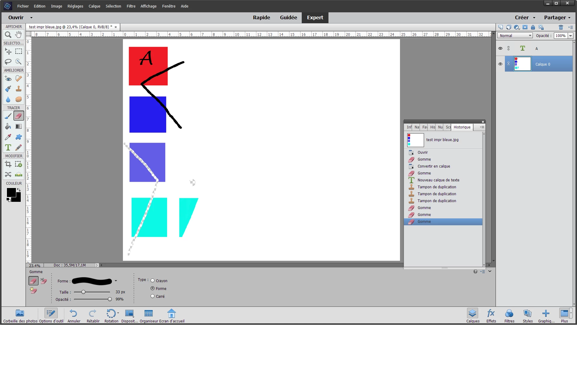Open the Normal blend mode dropdown
This screenshot has width=577, height=391.
(x=515, y=35)
